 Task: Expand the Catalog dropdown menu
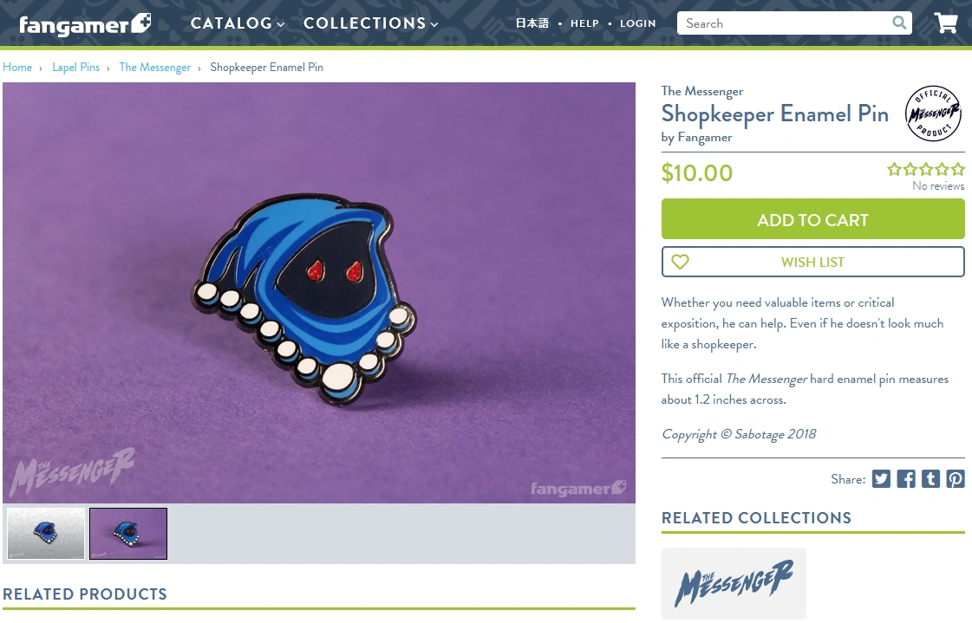(238, 23)
